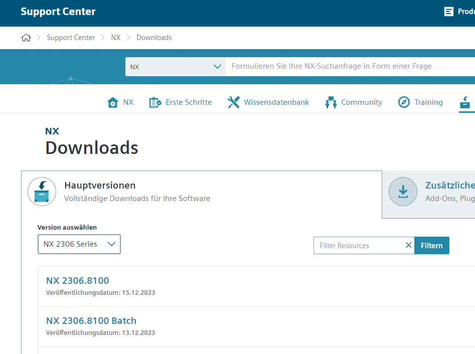This screenshot has height=354, width=475.
Task: Switch to the Training tab
Action: pyautogui.click(x=420, y=102)
